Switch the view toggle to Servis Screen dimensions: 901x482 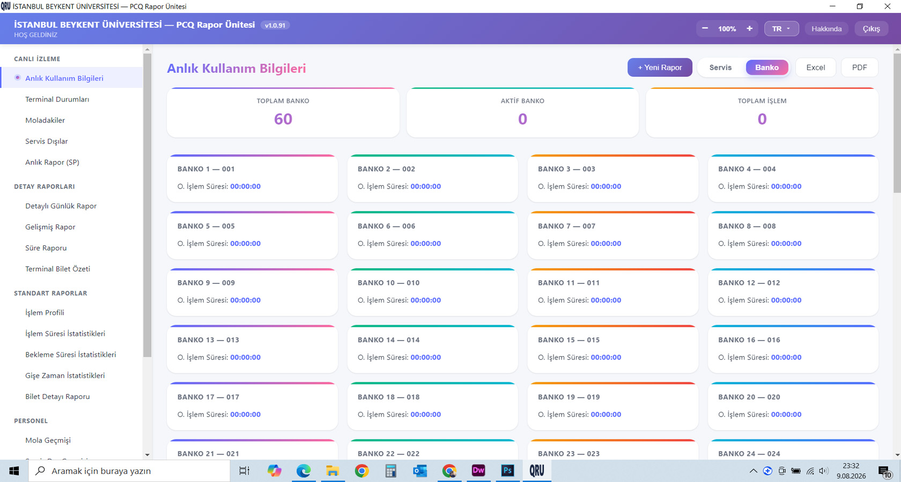(720, 67)
